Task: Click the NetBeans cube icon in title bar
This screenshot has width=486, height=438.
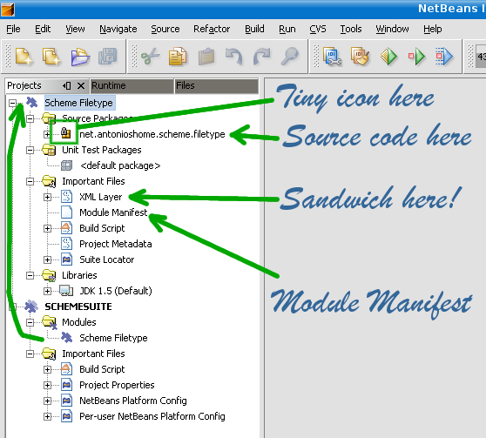Action: coord(8,10)
